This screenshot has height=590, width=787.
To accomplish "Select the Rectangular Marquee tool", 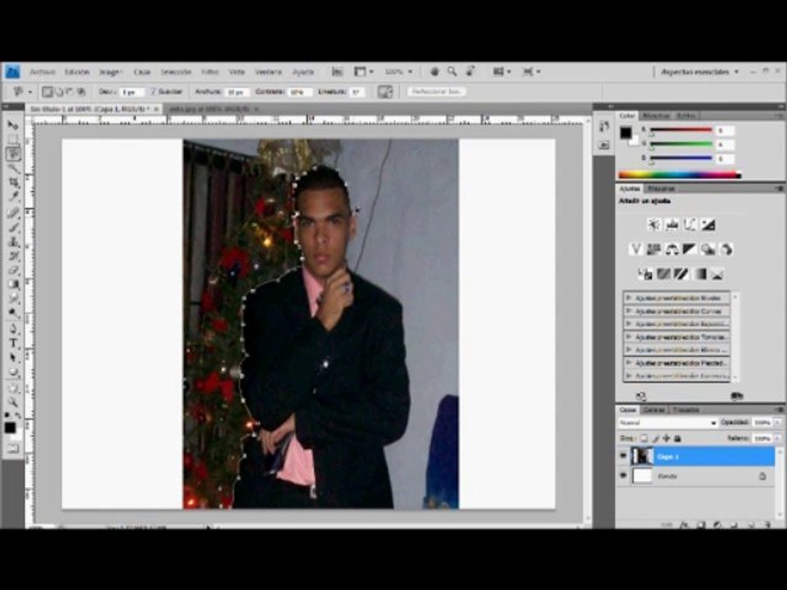I will pyautogui.click(x=13, y=139).
